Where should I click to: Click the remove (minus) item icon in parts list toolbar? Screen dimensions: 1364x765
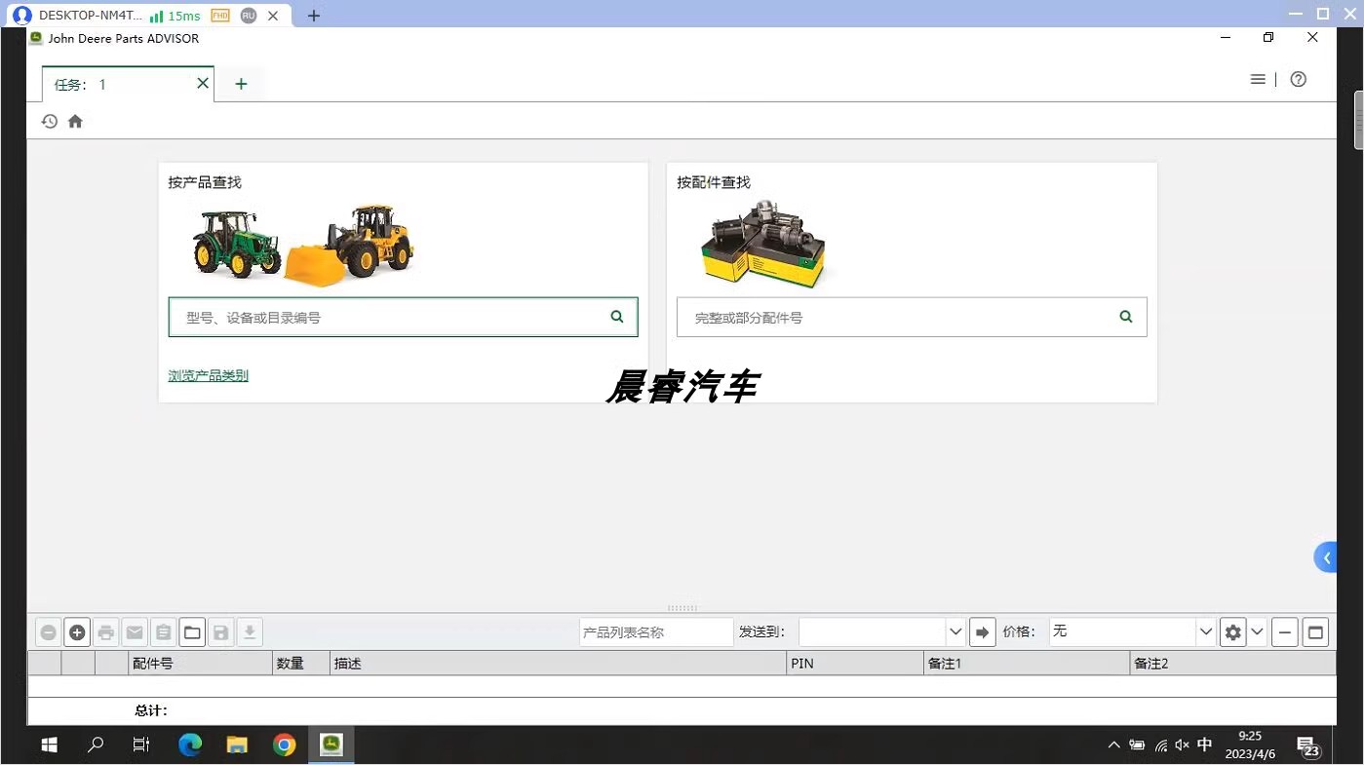(48, 632)
